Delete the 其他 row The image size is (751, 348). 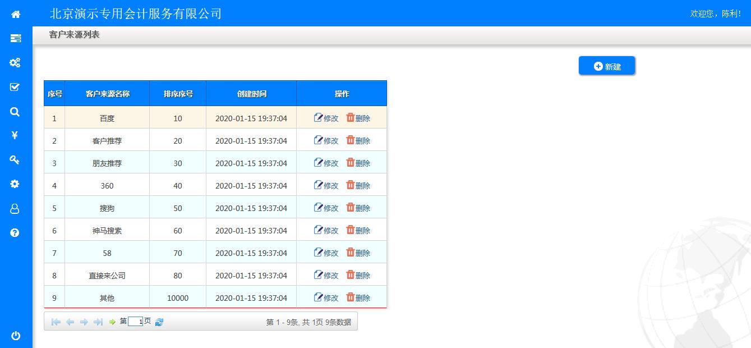click(x=358, y=297)
